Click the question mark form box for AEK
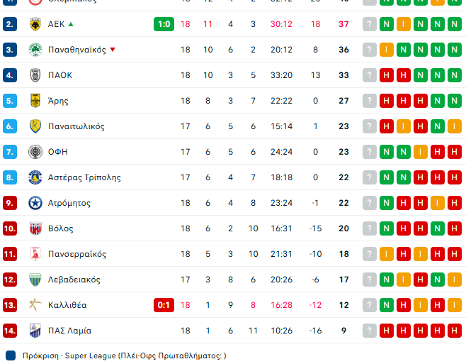 point(370,24)
